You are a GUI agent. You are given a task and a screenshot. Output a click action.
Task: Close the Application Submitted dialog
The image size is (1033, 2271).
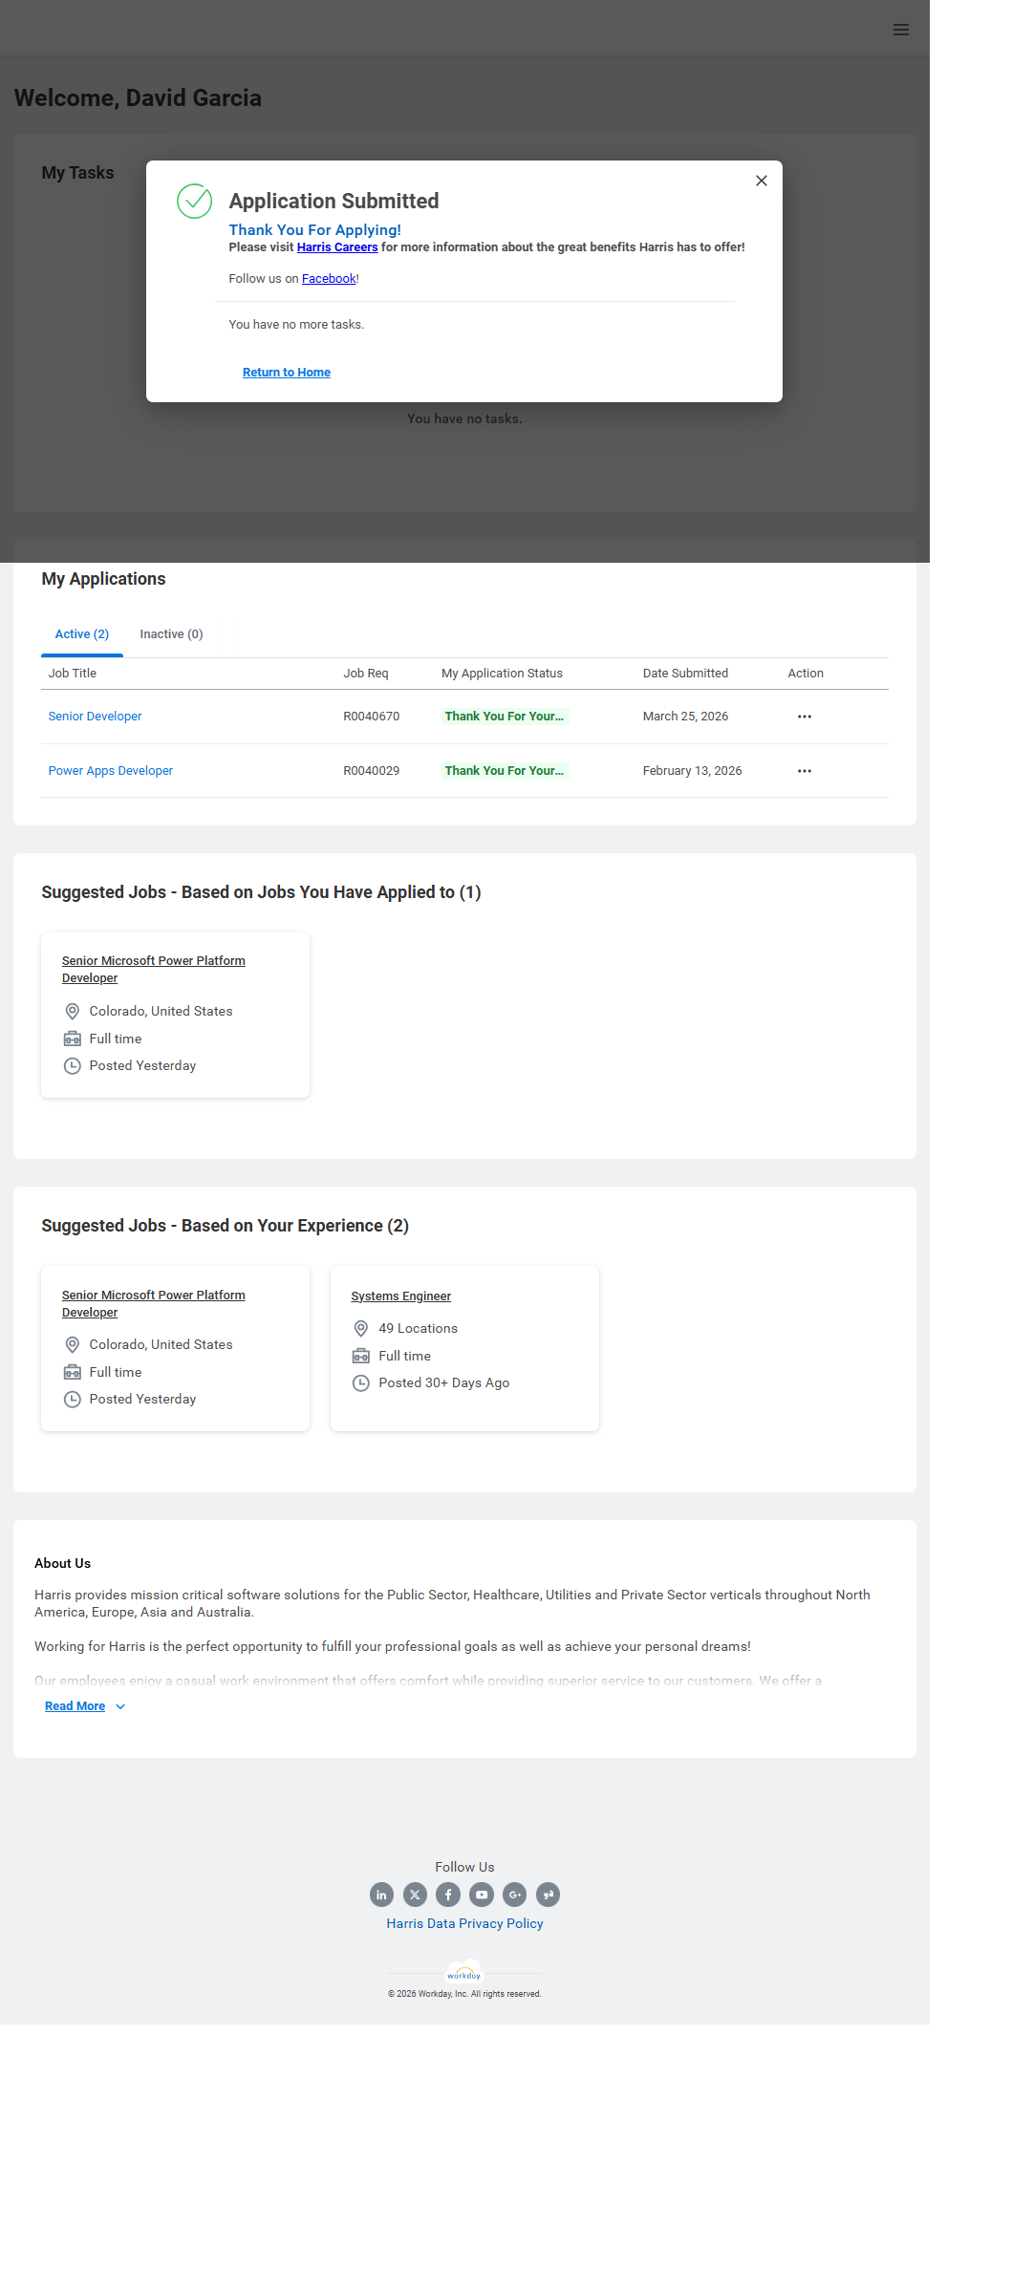coord(761,181)
